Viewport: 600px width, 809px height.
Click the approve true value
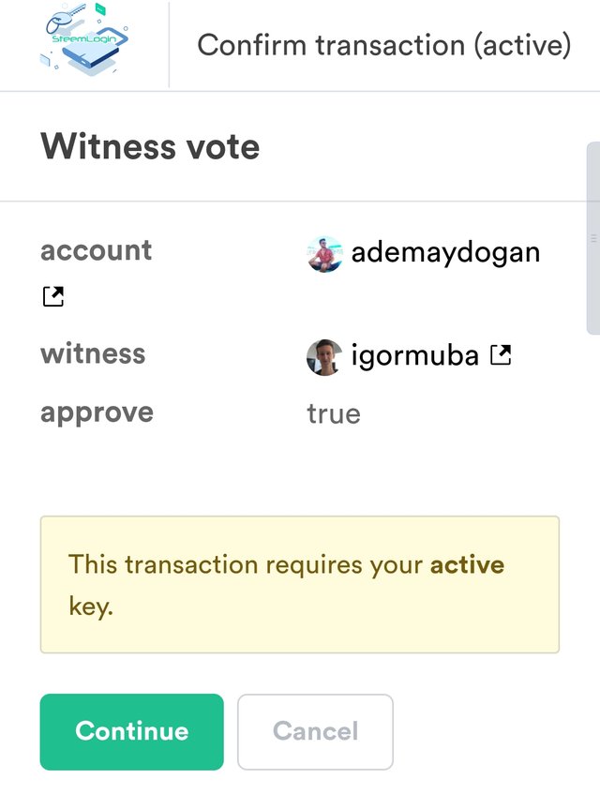pos(334,414)
